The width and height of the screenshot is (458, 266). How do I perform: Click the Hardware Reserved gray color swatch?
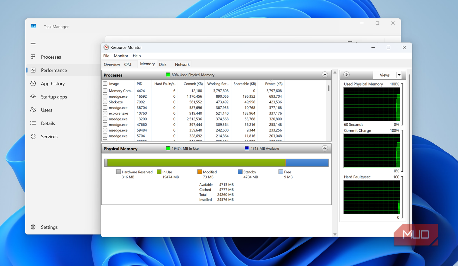[x=118, y=172]
